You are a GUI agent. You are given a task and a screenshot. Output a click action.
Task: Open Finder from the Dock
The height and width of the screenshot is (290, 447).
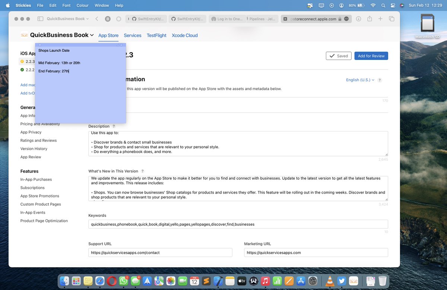click(x=65, y=281)
